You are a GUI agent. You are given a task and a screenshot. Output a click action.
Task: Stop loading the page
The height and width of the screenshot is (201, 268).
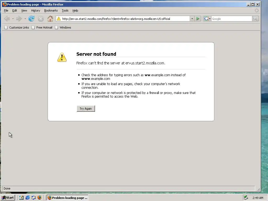point(41,19)
